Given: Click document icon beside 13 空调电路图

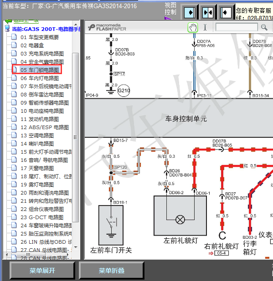Looking at the screenshot, I should pos(14,135).
